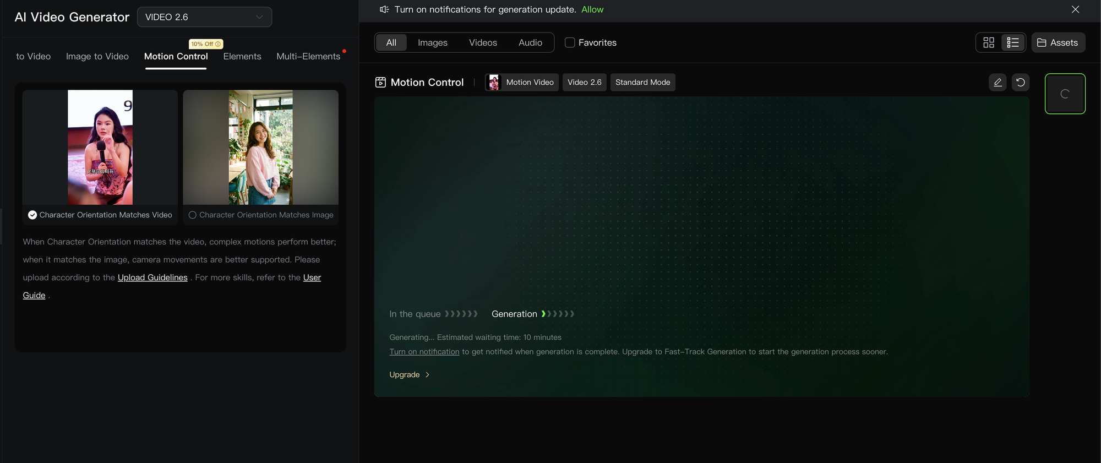
Task: Click the estimated waiting time text
Action: point(476,337)
